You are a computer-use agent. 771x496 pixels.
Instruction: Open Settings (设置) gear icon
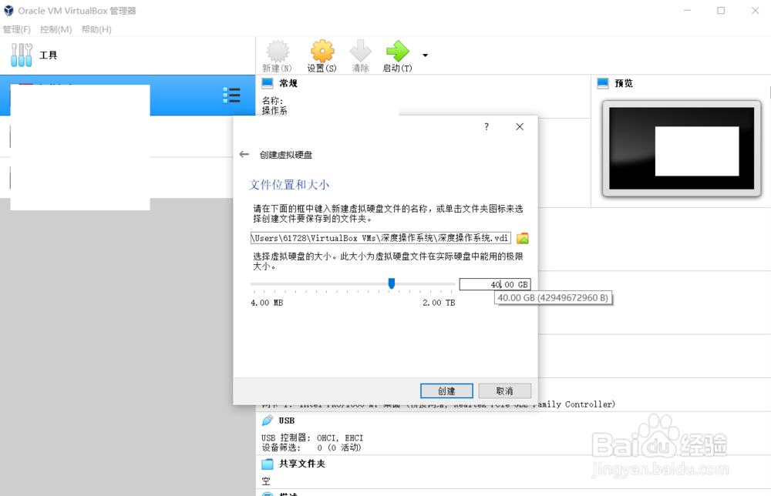point(322,51)
